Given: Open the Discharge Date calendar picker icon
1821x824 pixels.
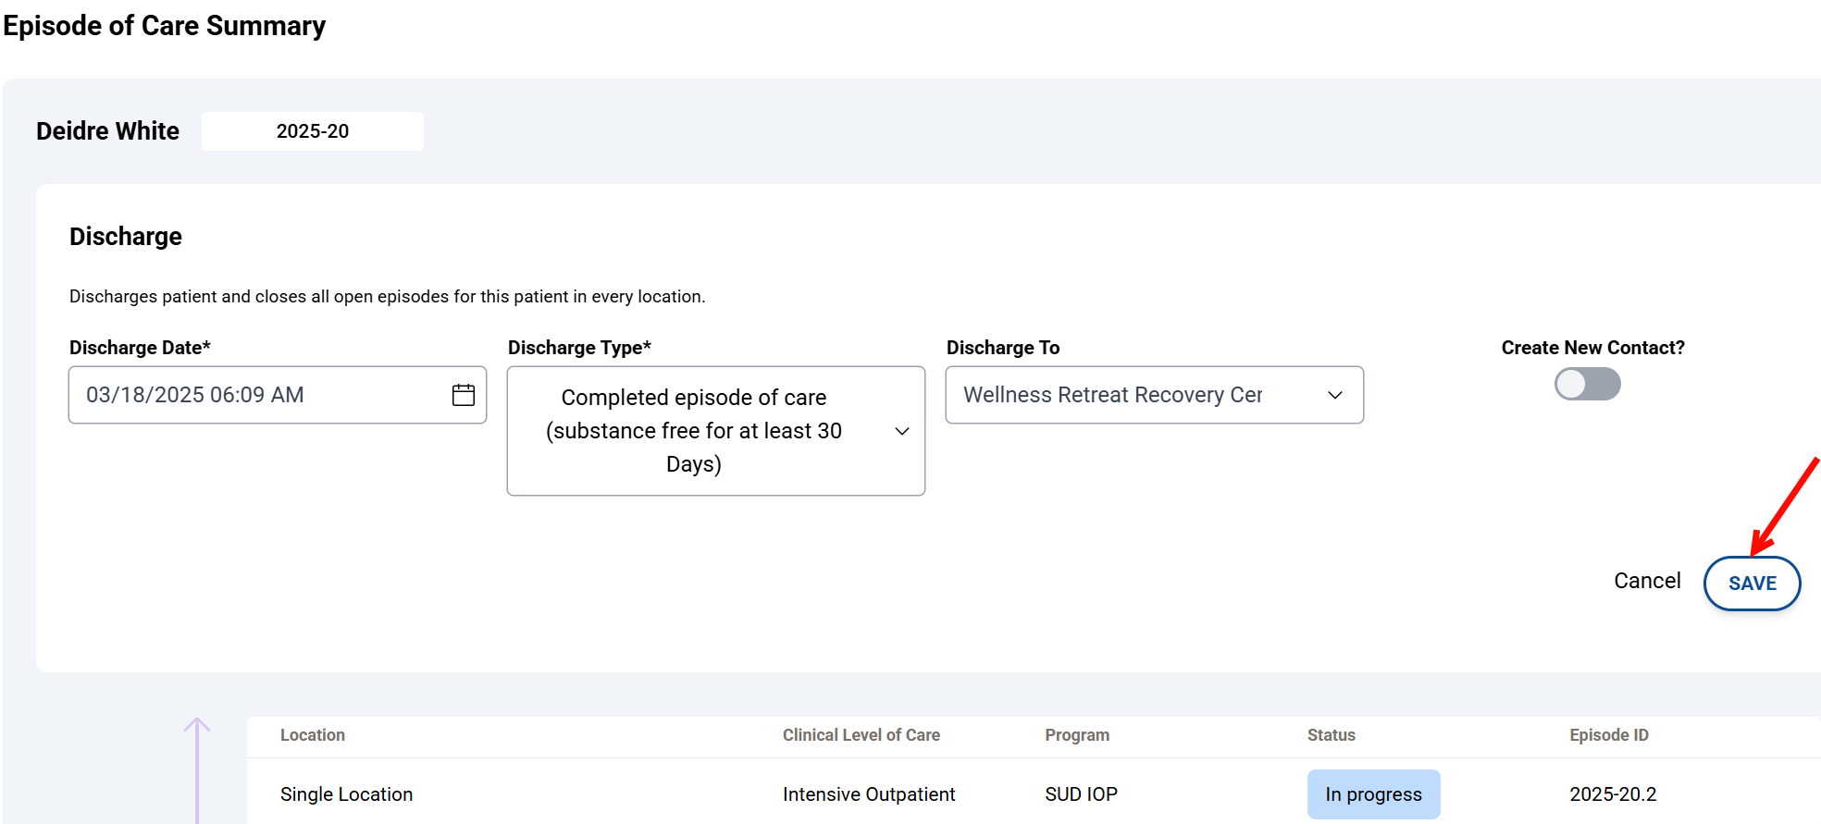Looking at the screenshot, I should pyautogui.click(x=464, y=395).
